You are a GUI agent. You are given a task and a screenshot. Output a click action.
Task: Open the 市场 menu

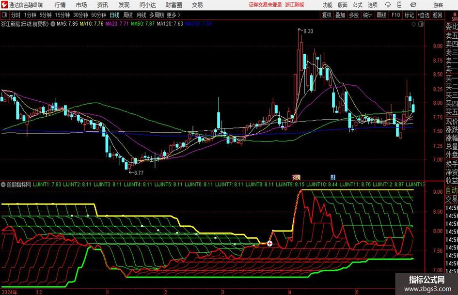81,5
